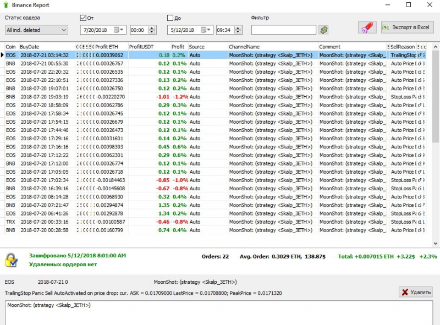Viewport: 440px width, 325px height.
Task: Click the TrailingStop sell reason cell
Action: 403,56
